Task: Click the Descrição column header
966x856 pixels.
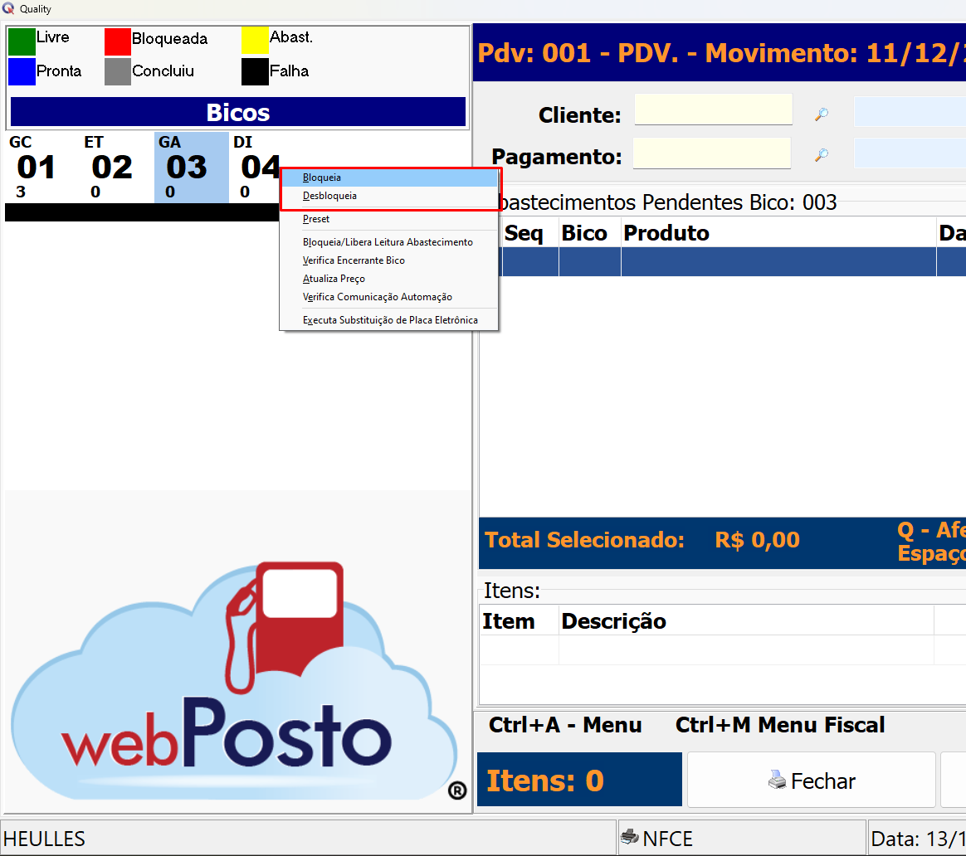Action: tap(747, 620)
